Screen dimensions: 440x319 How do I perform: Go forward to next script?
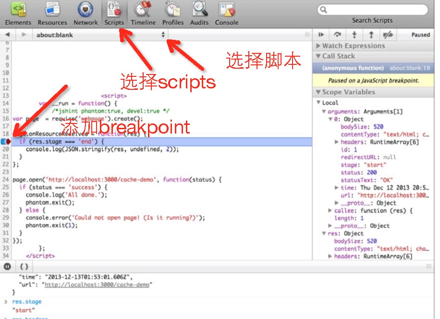point(24,35)
